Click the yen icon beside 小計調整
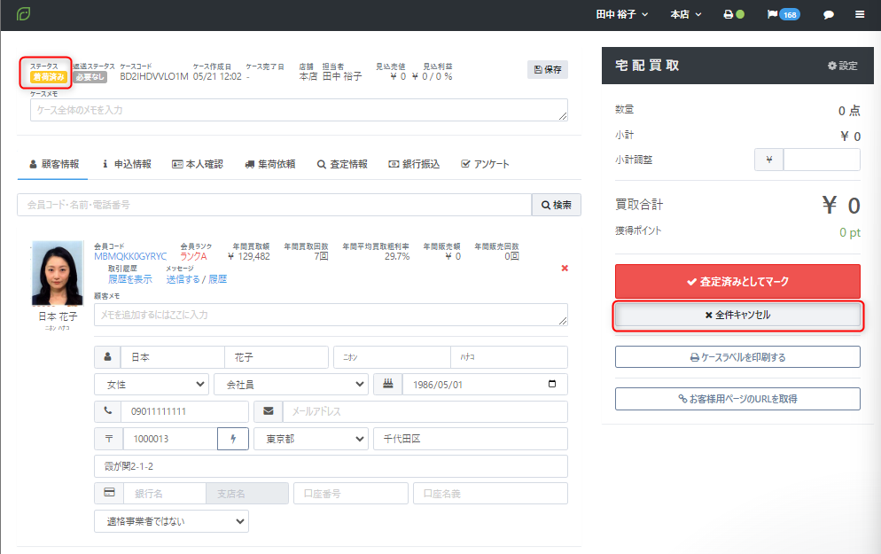Viewport: 881px width, 554px height. (768, 160)
